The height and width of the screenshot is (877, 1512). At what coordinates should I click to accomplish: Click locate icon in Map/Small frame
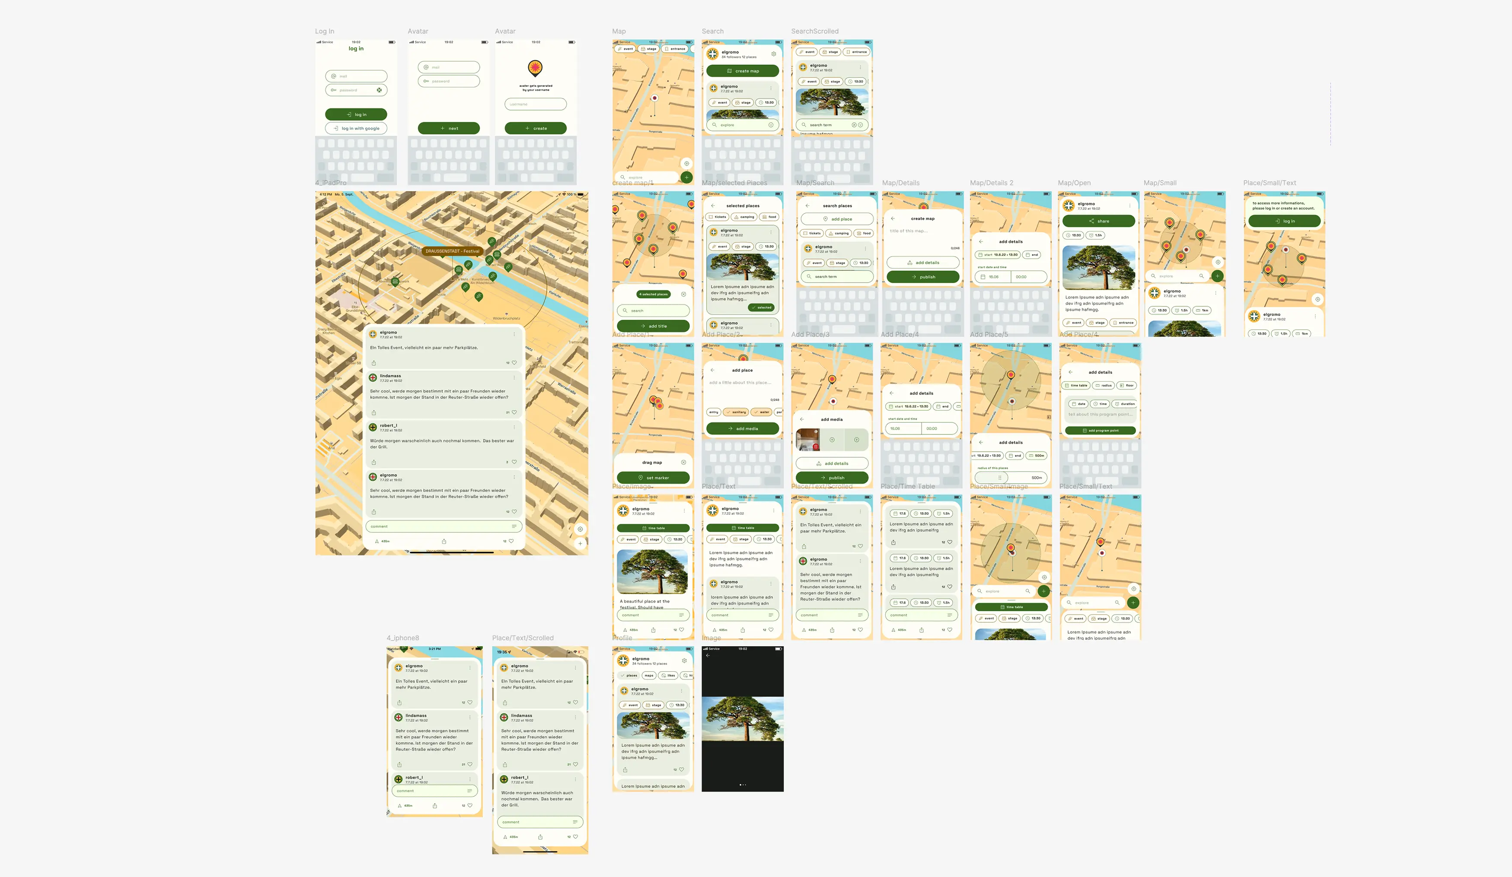tap(1218, 262)
